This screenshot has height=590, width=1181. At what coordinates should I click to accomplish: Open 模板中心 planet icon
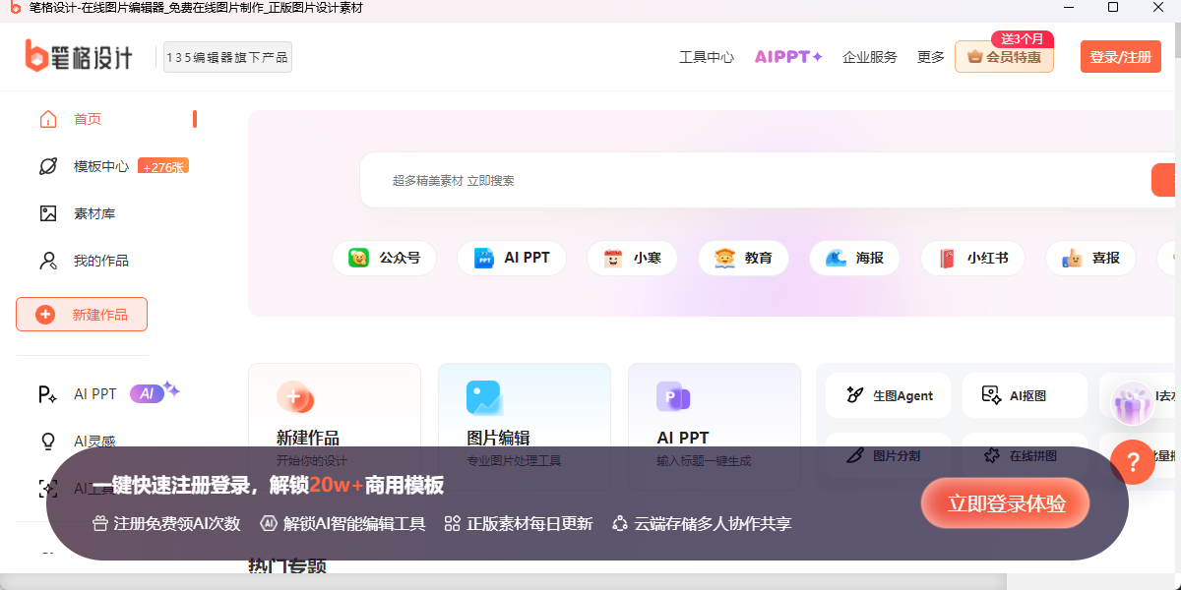pos(48,166)
